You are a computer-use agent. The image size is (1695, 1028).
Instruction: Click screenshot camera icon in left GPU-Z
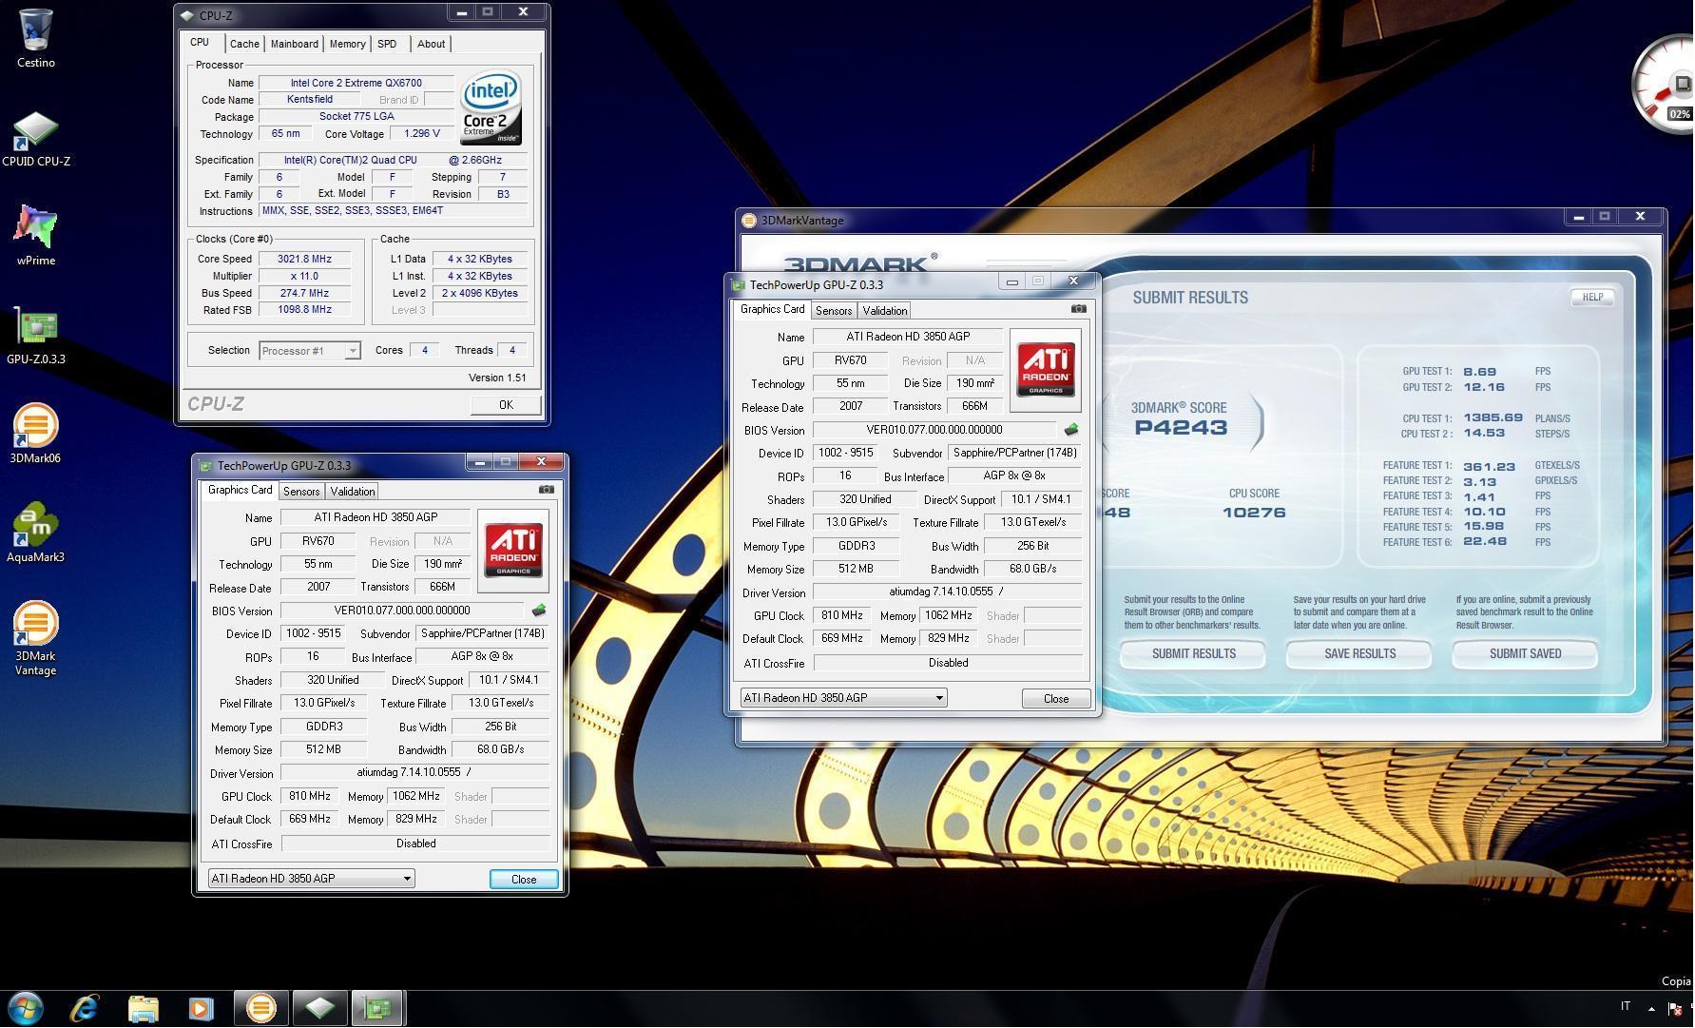click(x=546, y=490)
